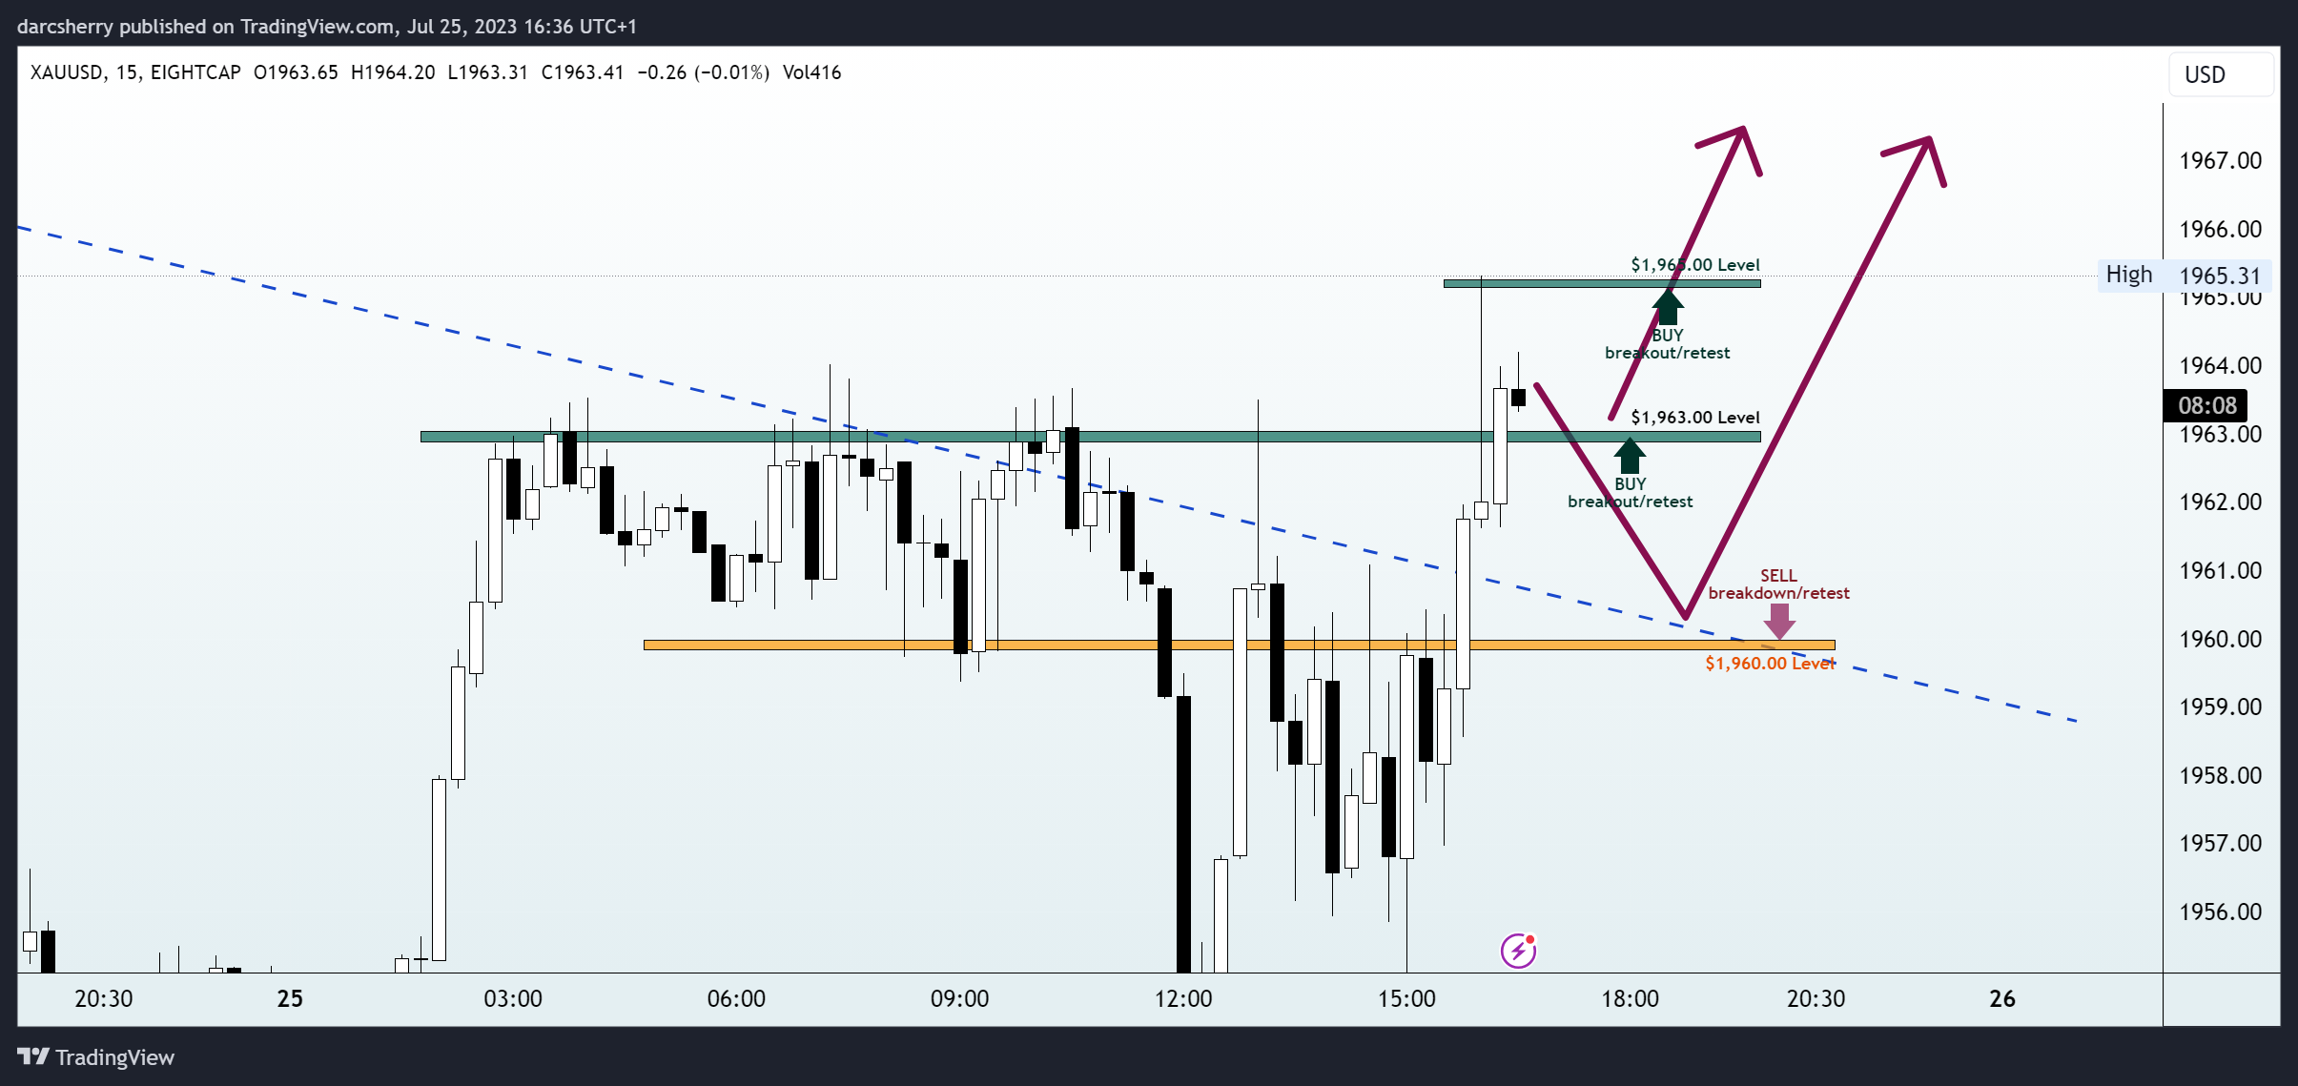Click the date 25 on time axis
The height and width of the screenshot is (1086, 2298).
coord(290,999)
